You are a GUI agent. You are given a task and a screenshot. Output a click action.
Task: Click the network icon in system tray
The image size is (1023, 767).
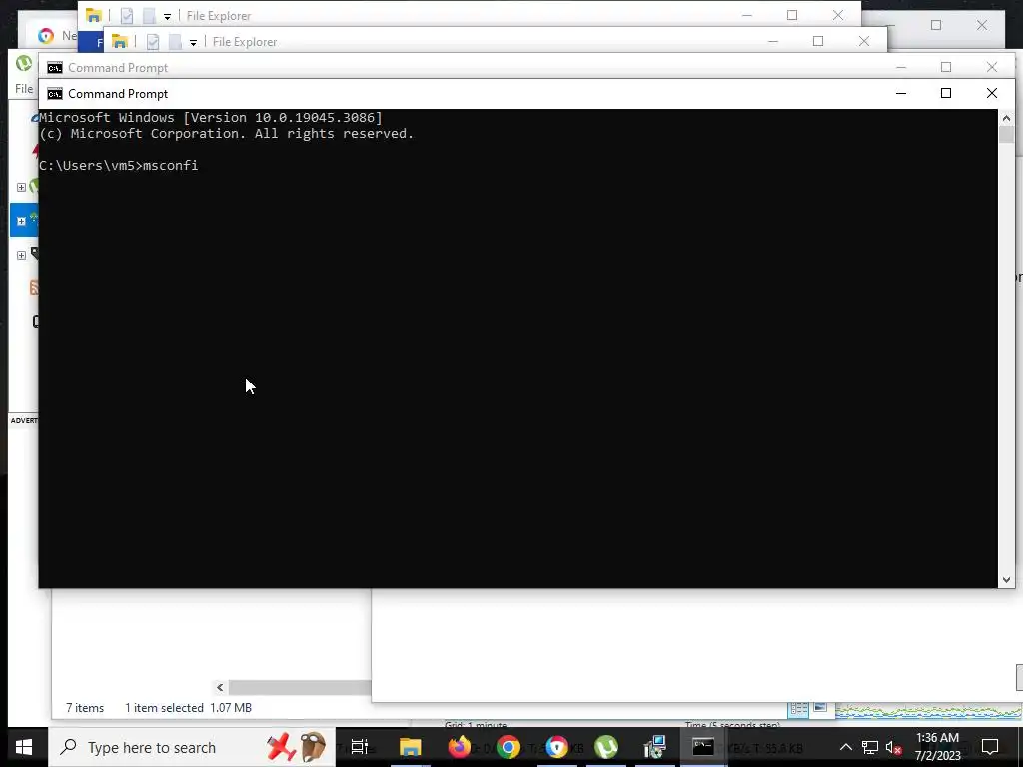pyautogui.click(x=870, y=747)
